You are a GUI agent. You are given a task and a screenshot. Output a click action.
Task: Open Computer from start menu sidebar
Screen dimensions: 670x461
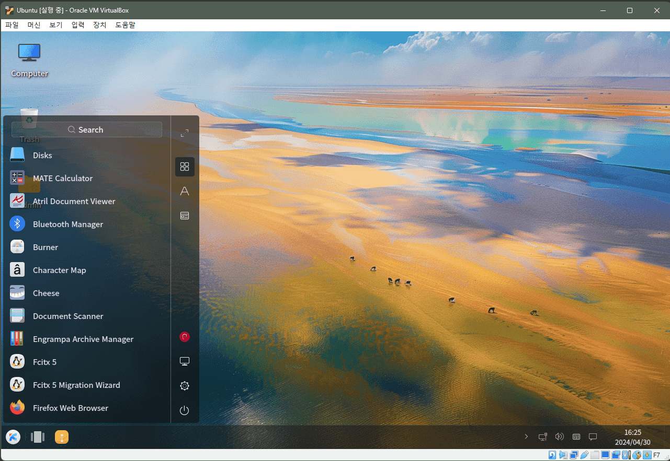(x=184, y=361)
